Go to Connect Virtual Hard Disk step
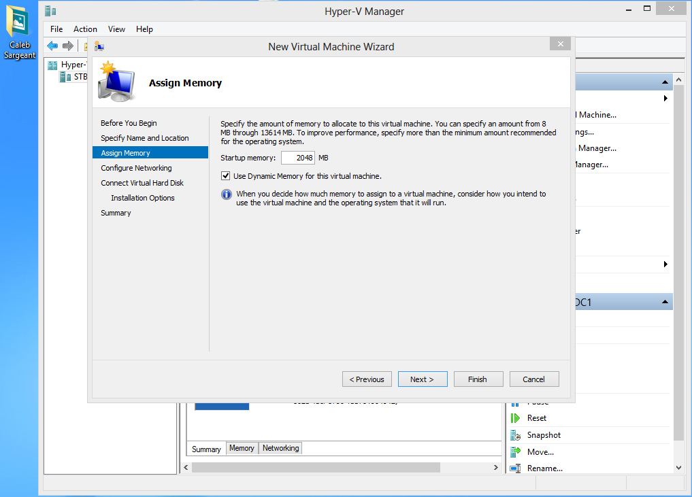Screen dimensions: 692x497 coord(142,183)
